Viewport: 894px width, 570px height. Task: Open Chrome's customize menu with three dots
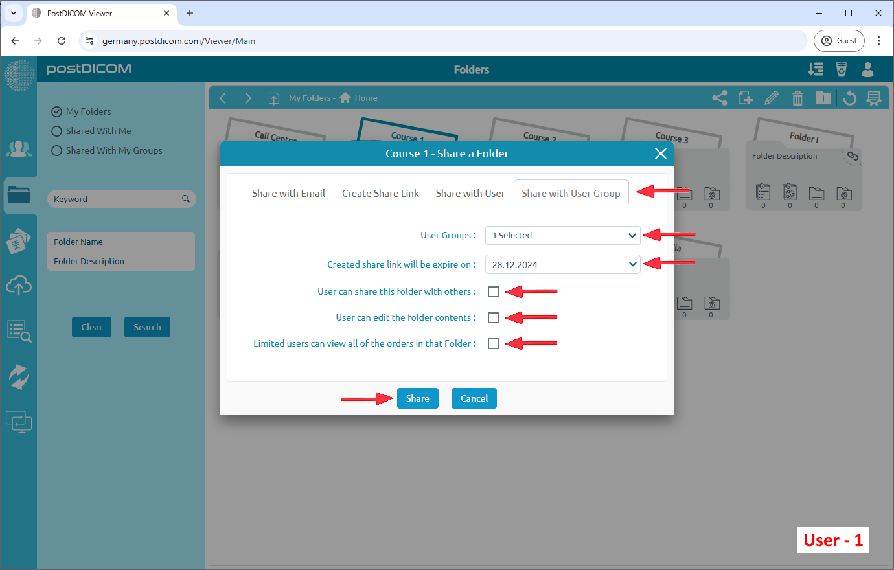(879, 40)
